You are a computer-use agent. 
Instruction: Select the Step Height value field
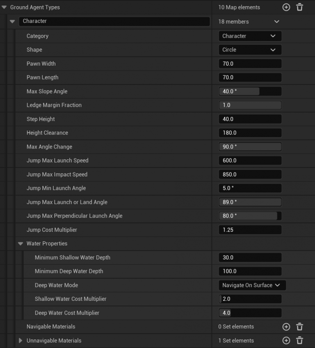pyautogui.click(x=250, y=119)
